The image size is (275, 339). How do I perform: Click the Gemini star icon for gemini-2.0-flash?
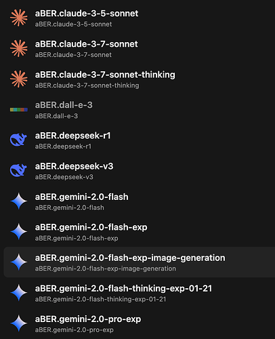[x=19, y=201]
